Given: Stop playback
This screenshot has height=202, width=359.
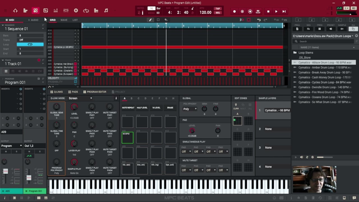Looking at the screenshot, I should tap(268, 12).
